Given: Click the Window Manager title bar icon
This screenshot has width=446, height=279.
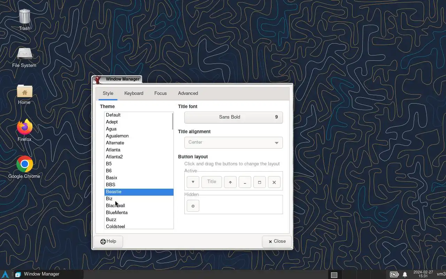Looking at the screenshot, I should [x=98, y=80].
